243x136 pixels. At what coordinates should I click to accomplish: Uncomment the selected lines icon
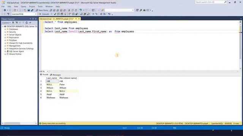click(x=96, y=14)
